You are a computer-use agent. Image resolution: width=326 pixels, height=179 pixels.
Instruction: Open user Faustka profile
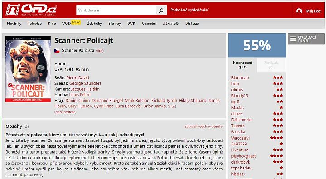[x=238, y=132]
